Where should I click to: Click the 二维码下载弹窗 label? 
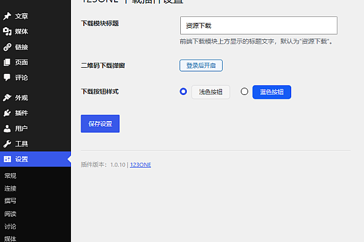(x=103, y=65)
